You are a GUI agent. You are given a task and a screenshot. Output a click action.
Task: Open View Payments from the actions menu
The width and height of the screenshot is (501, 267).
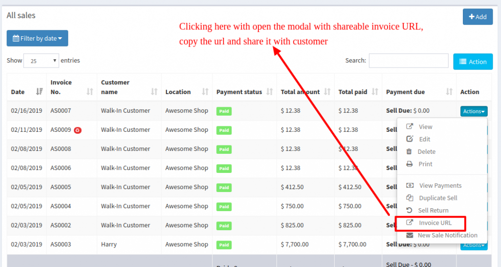click(x=440, y=186)
